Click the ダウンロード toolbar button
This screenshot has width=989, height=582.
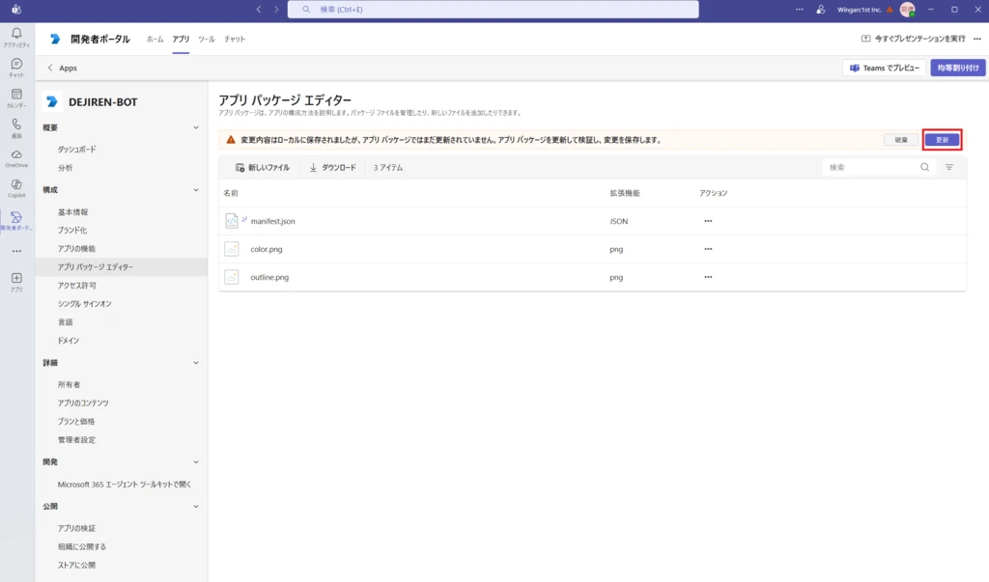(x=333, y=168)
